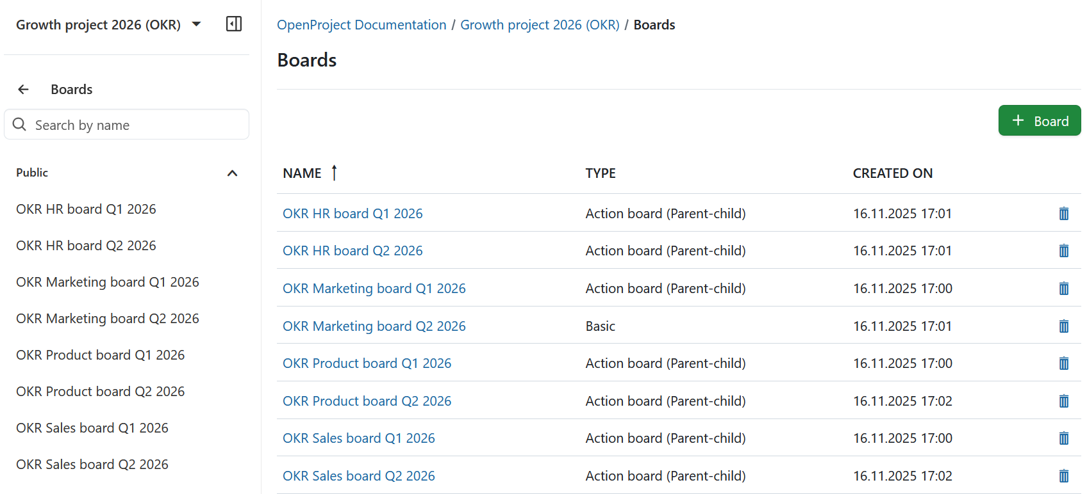Delete the OKR Marketing board Q1 2026

coord(1064,289)
